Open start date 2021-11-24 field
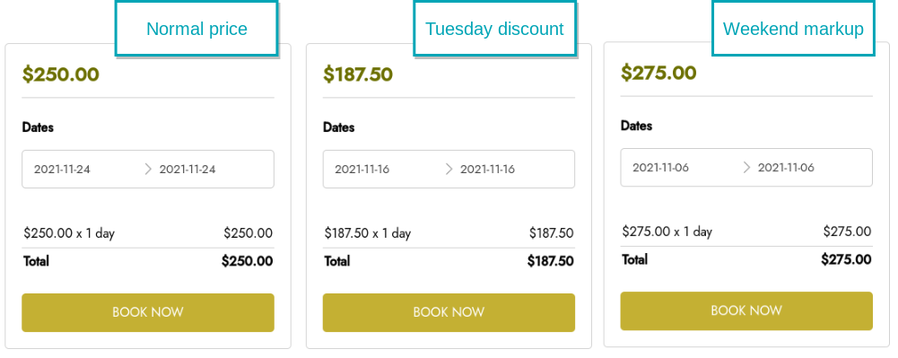The height and width of the screenshot is (358, 898). click(62, 169)
